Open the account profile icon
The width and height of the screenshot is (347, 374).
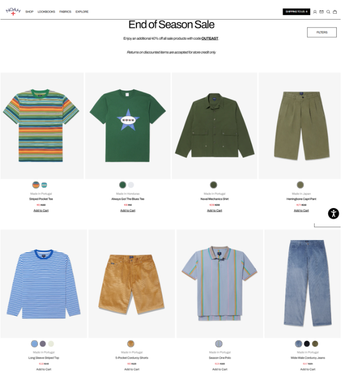315,12
